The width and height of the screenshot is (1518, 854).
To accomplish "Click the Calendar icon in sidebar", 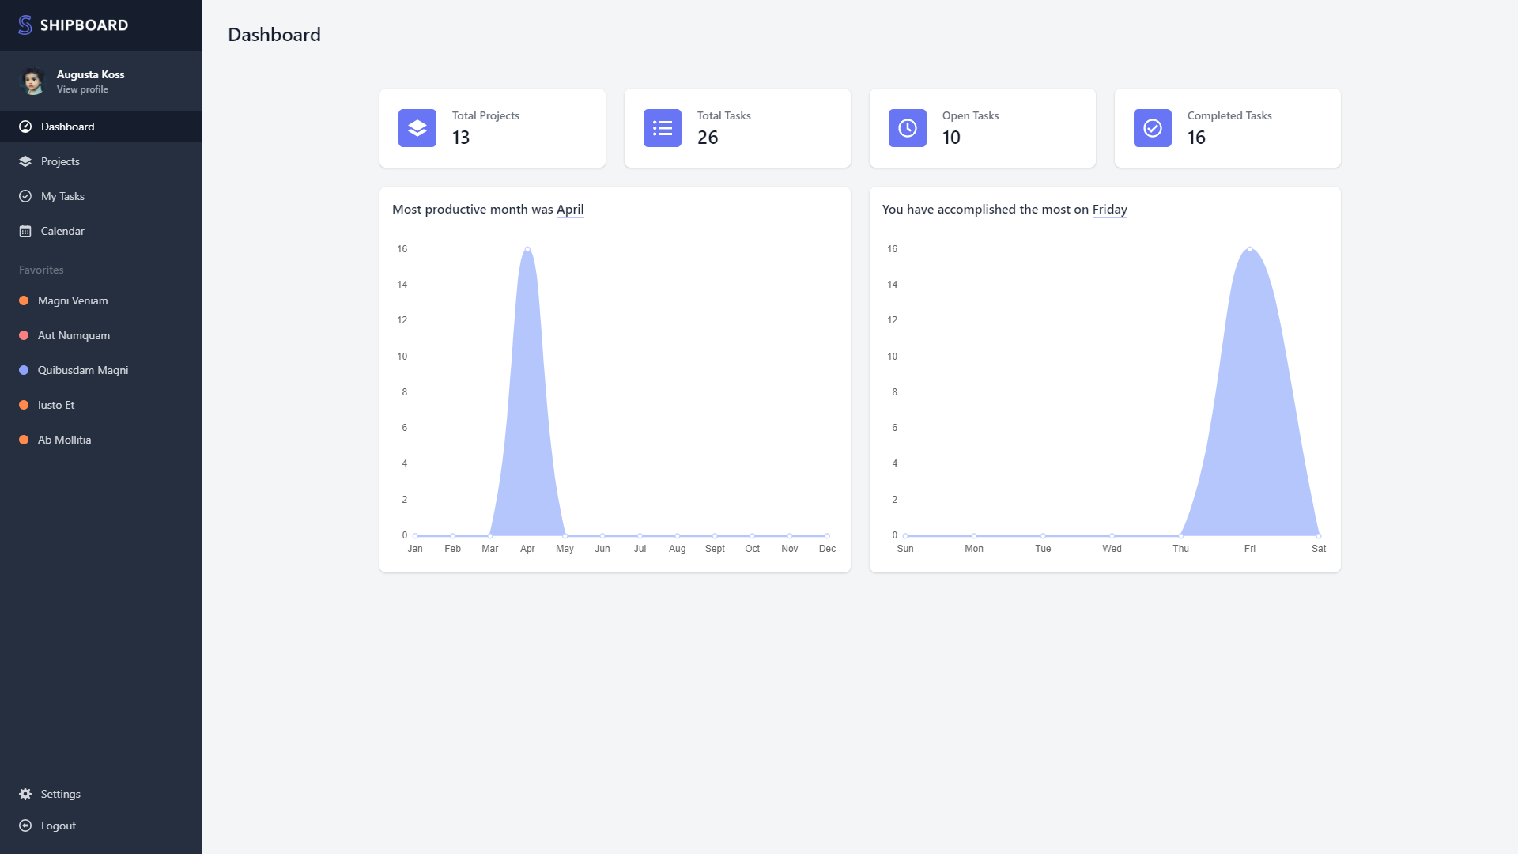I will click(25, 231).
